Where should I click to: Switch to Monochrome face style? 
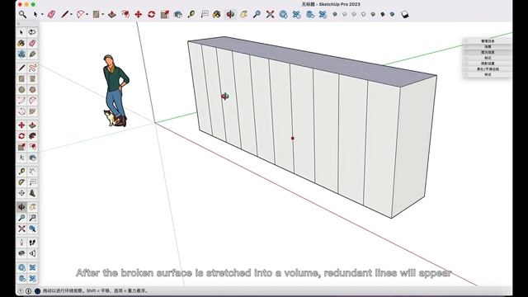[x=392, y=14]
